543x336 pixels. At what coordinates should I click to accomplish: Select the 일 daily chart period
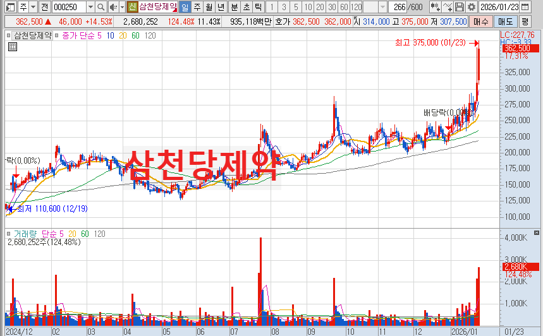185,7
